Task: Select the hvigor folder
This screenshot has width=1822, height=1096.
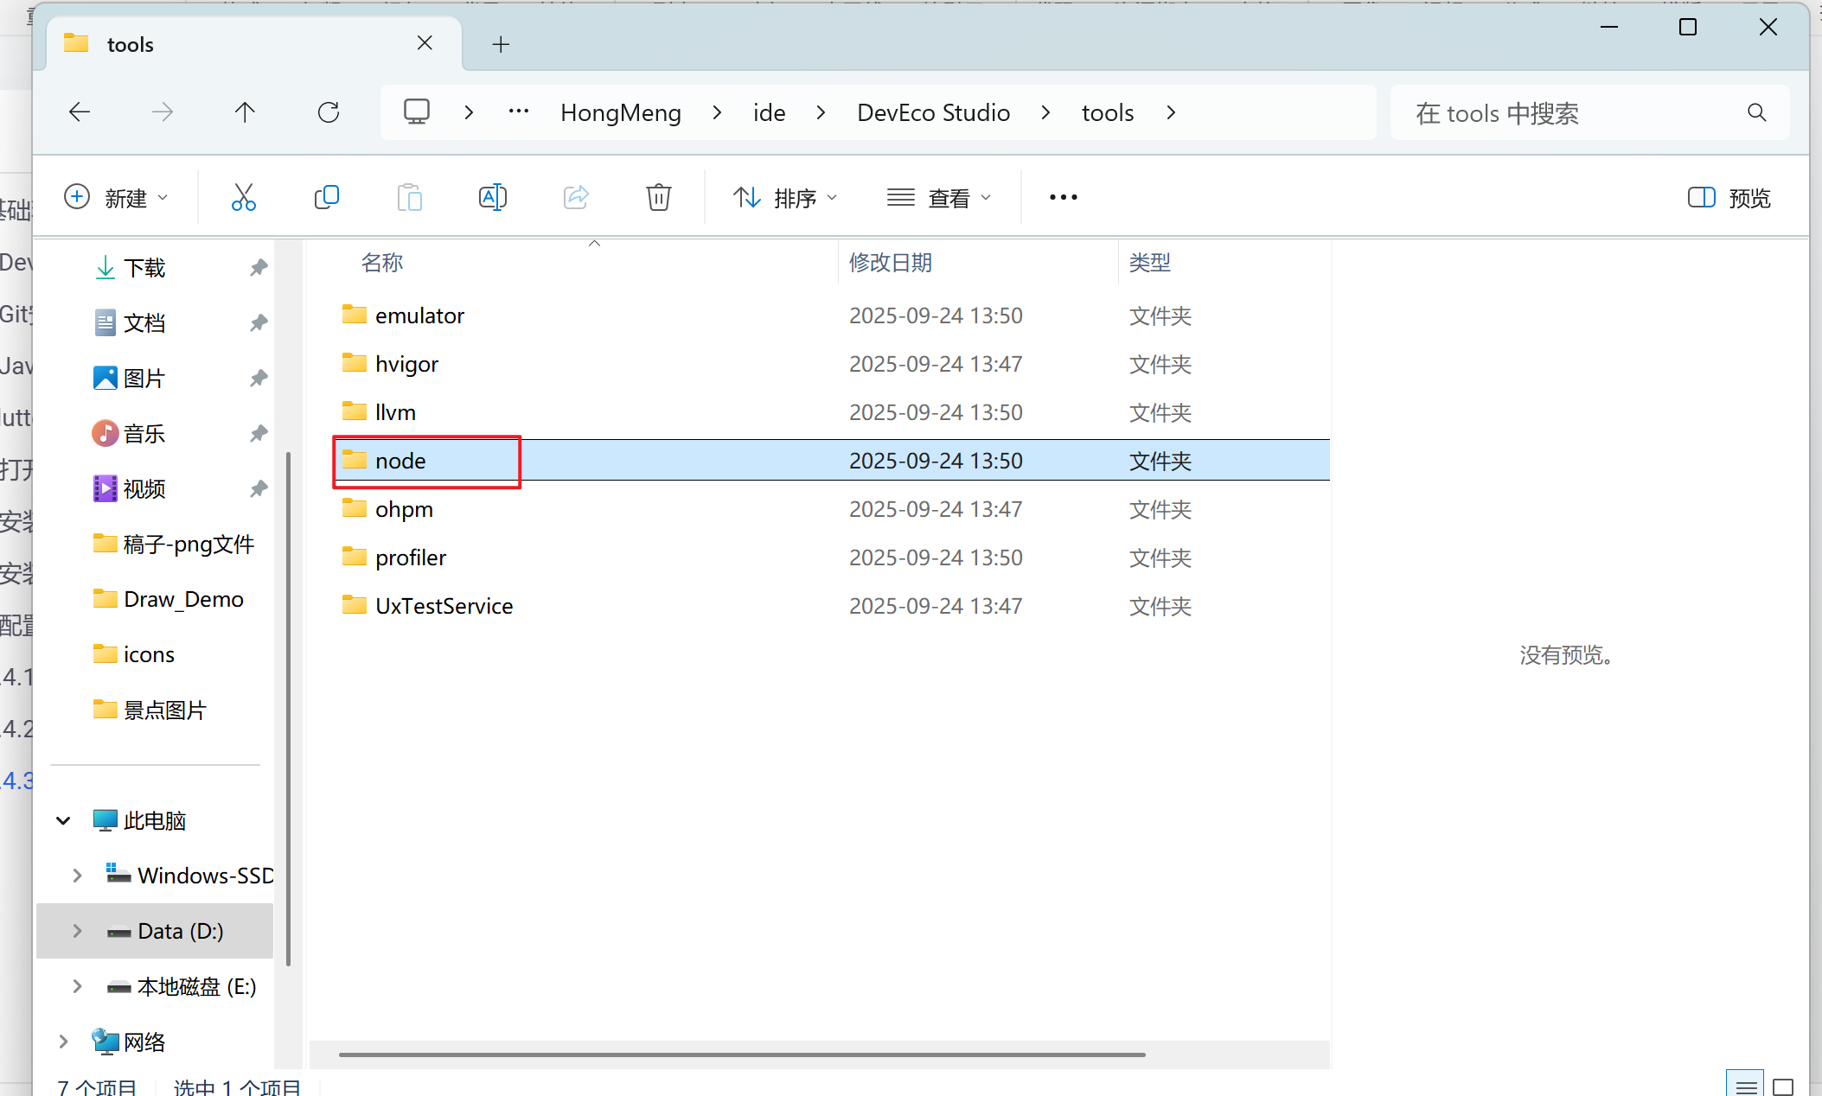Action: (x=406, y=364)
